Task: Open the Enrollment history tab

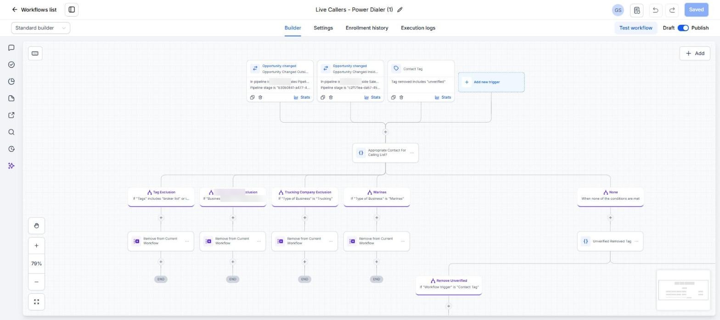Action: [367, 28]
